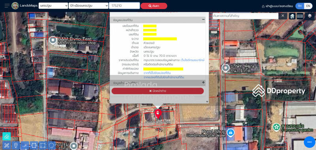This screenshot has height=150, width=316.
Task: Open the province dropdown showing นครปฐม
Action: pyautogui.click(x=53, y=6)
